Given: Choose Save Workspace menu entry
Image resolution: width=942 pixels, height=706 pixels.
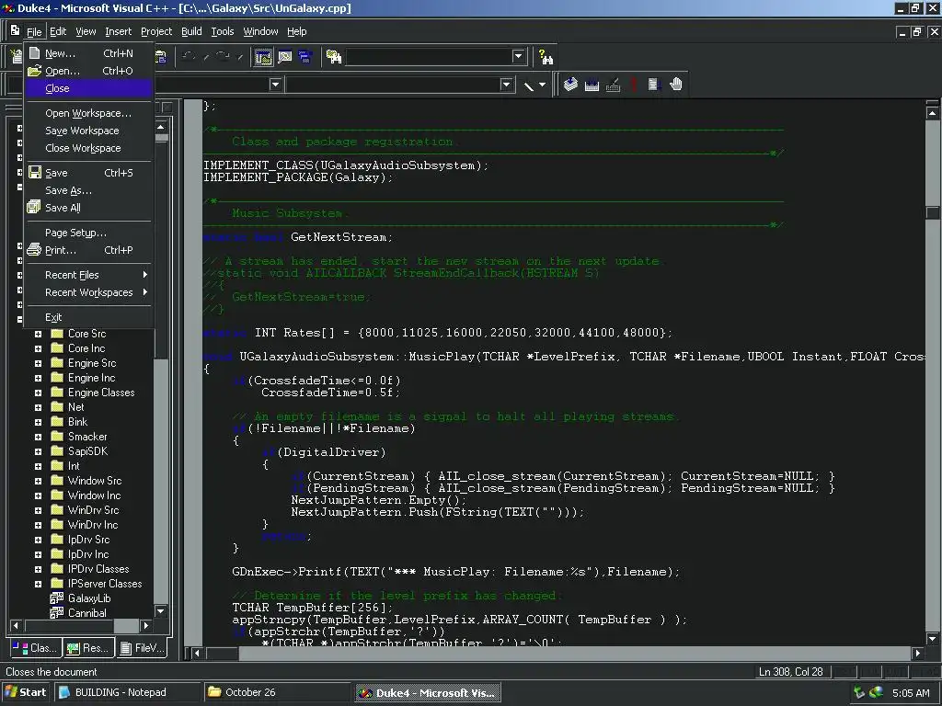Looking at the screenshot, I should [88, 131].
